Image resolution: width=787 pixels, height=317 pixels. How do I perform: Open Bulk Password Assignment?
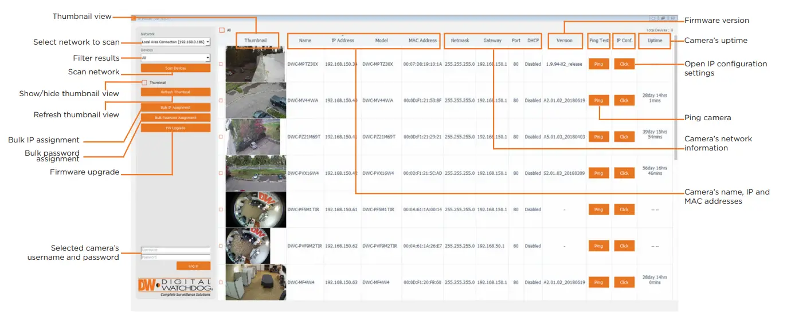175,117
